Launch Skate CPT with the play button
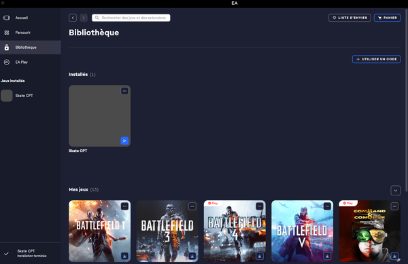Screen dimensions: 408x264 pos(124,140)
